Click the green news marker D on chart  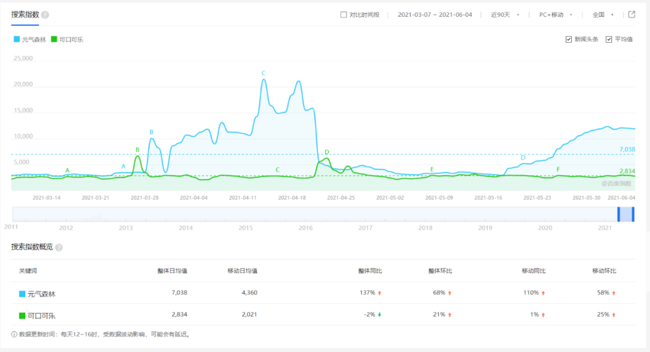327,152
